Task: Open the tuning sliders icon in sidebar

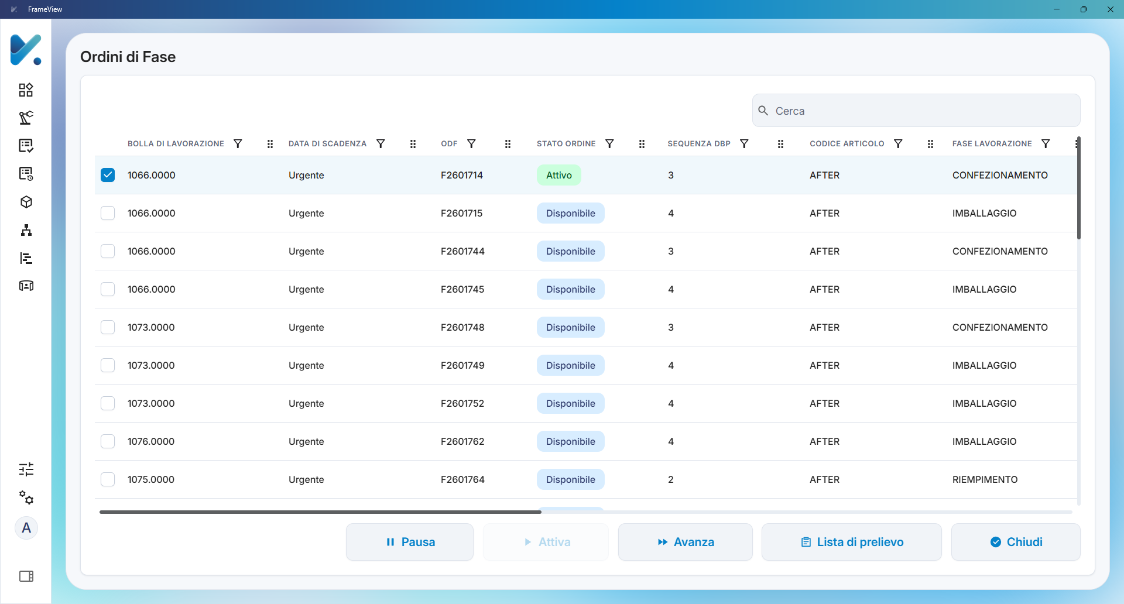Action: coord(26,469)
